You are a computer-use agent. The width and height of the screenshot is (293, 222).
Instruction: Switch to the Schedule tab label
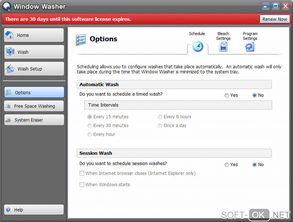[x=197, y=34]
